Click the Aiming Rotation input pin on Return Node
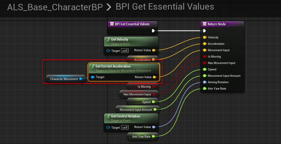281x144 pixels. click(x=204, y=82)
